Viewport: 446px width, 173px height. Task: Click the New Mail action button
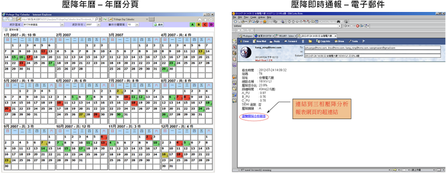coord(259,41)
